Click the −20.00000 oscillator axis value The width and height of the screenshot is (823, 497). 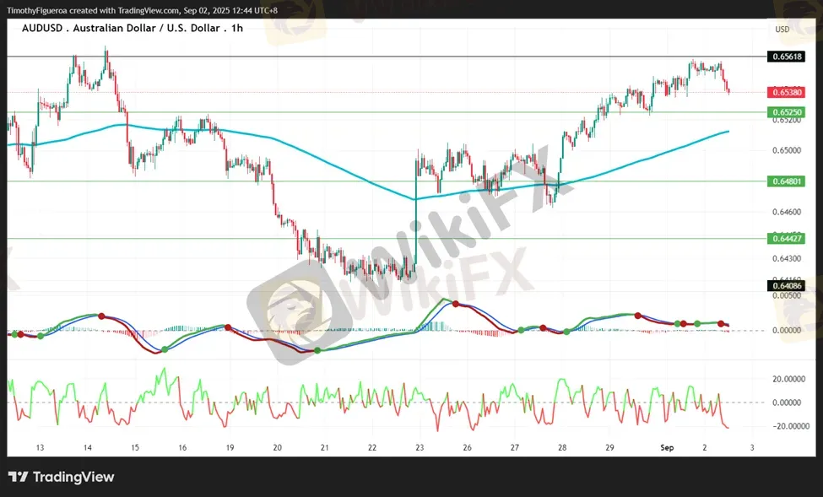click(x=789, y=426)
